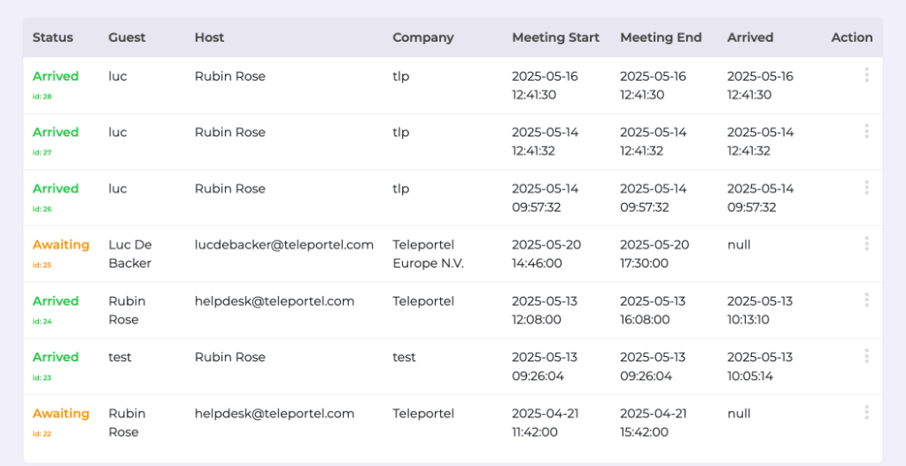Click lucdebacker@teleportel.com host email

pyautogui.click(x=284, y=245)
